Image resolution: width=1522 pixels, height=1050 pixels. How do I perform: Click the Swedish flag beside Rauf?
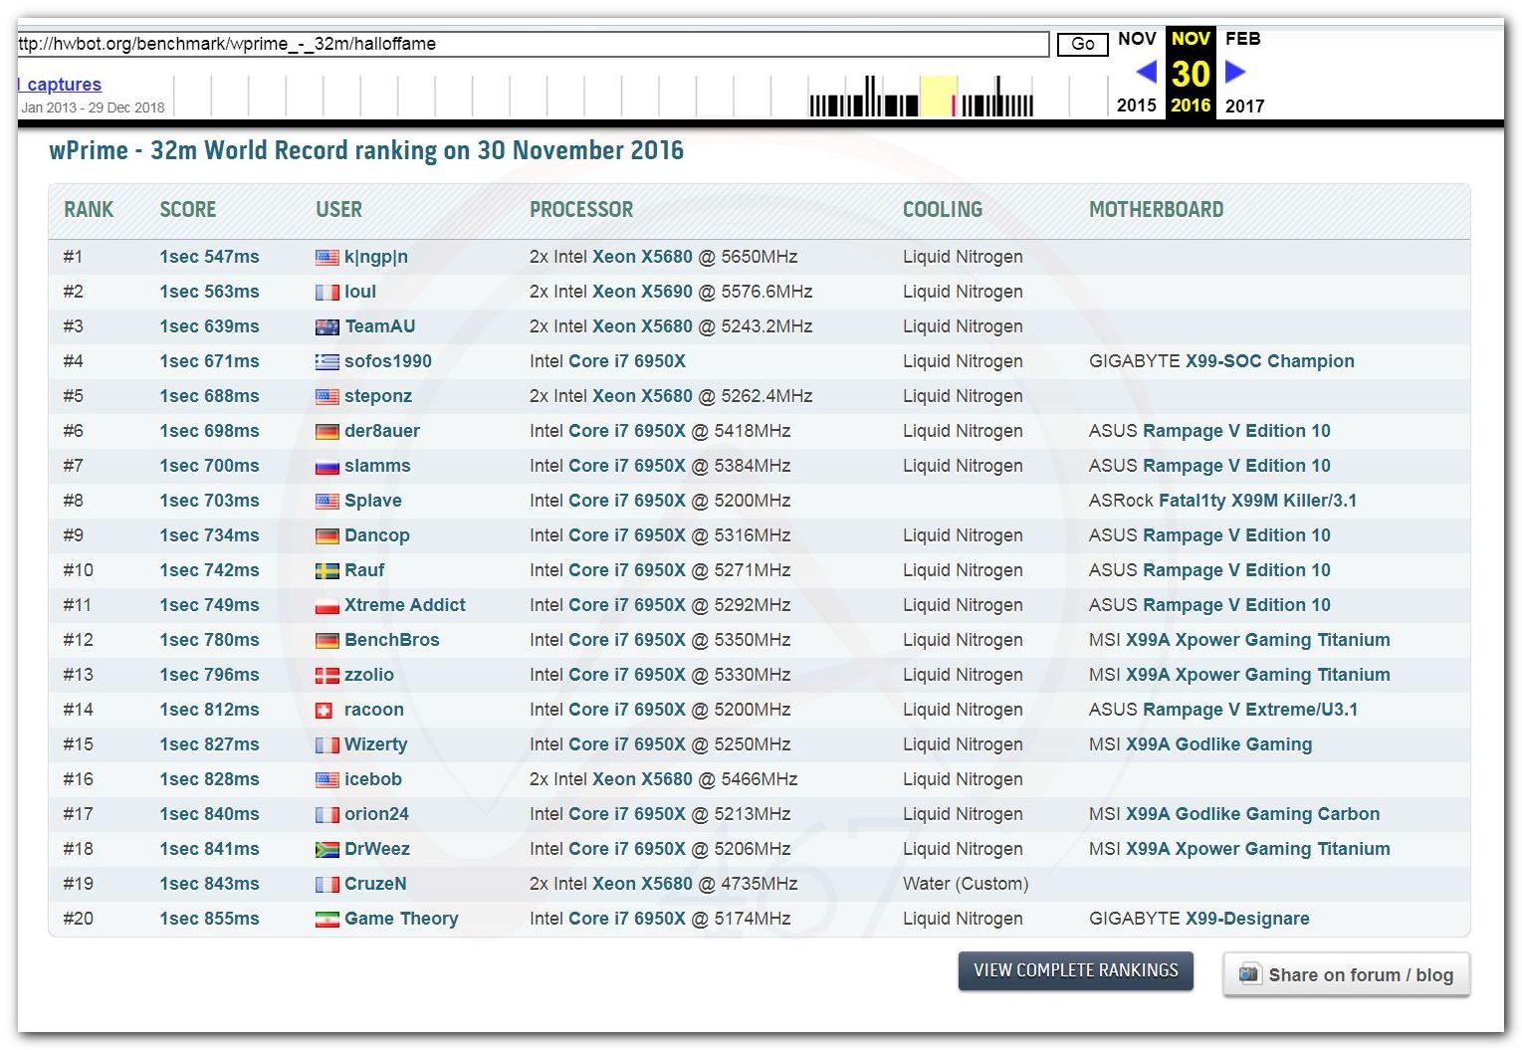pyautogui.click(x=326, y=571)
